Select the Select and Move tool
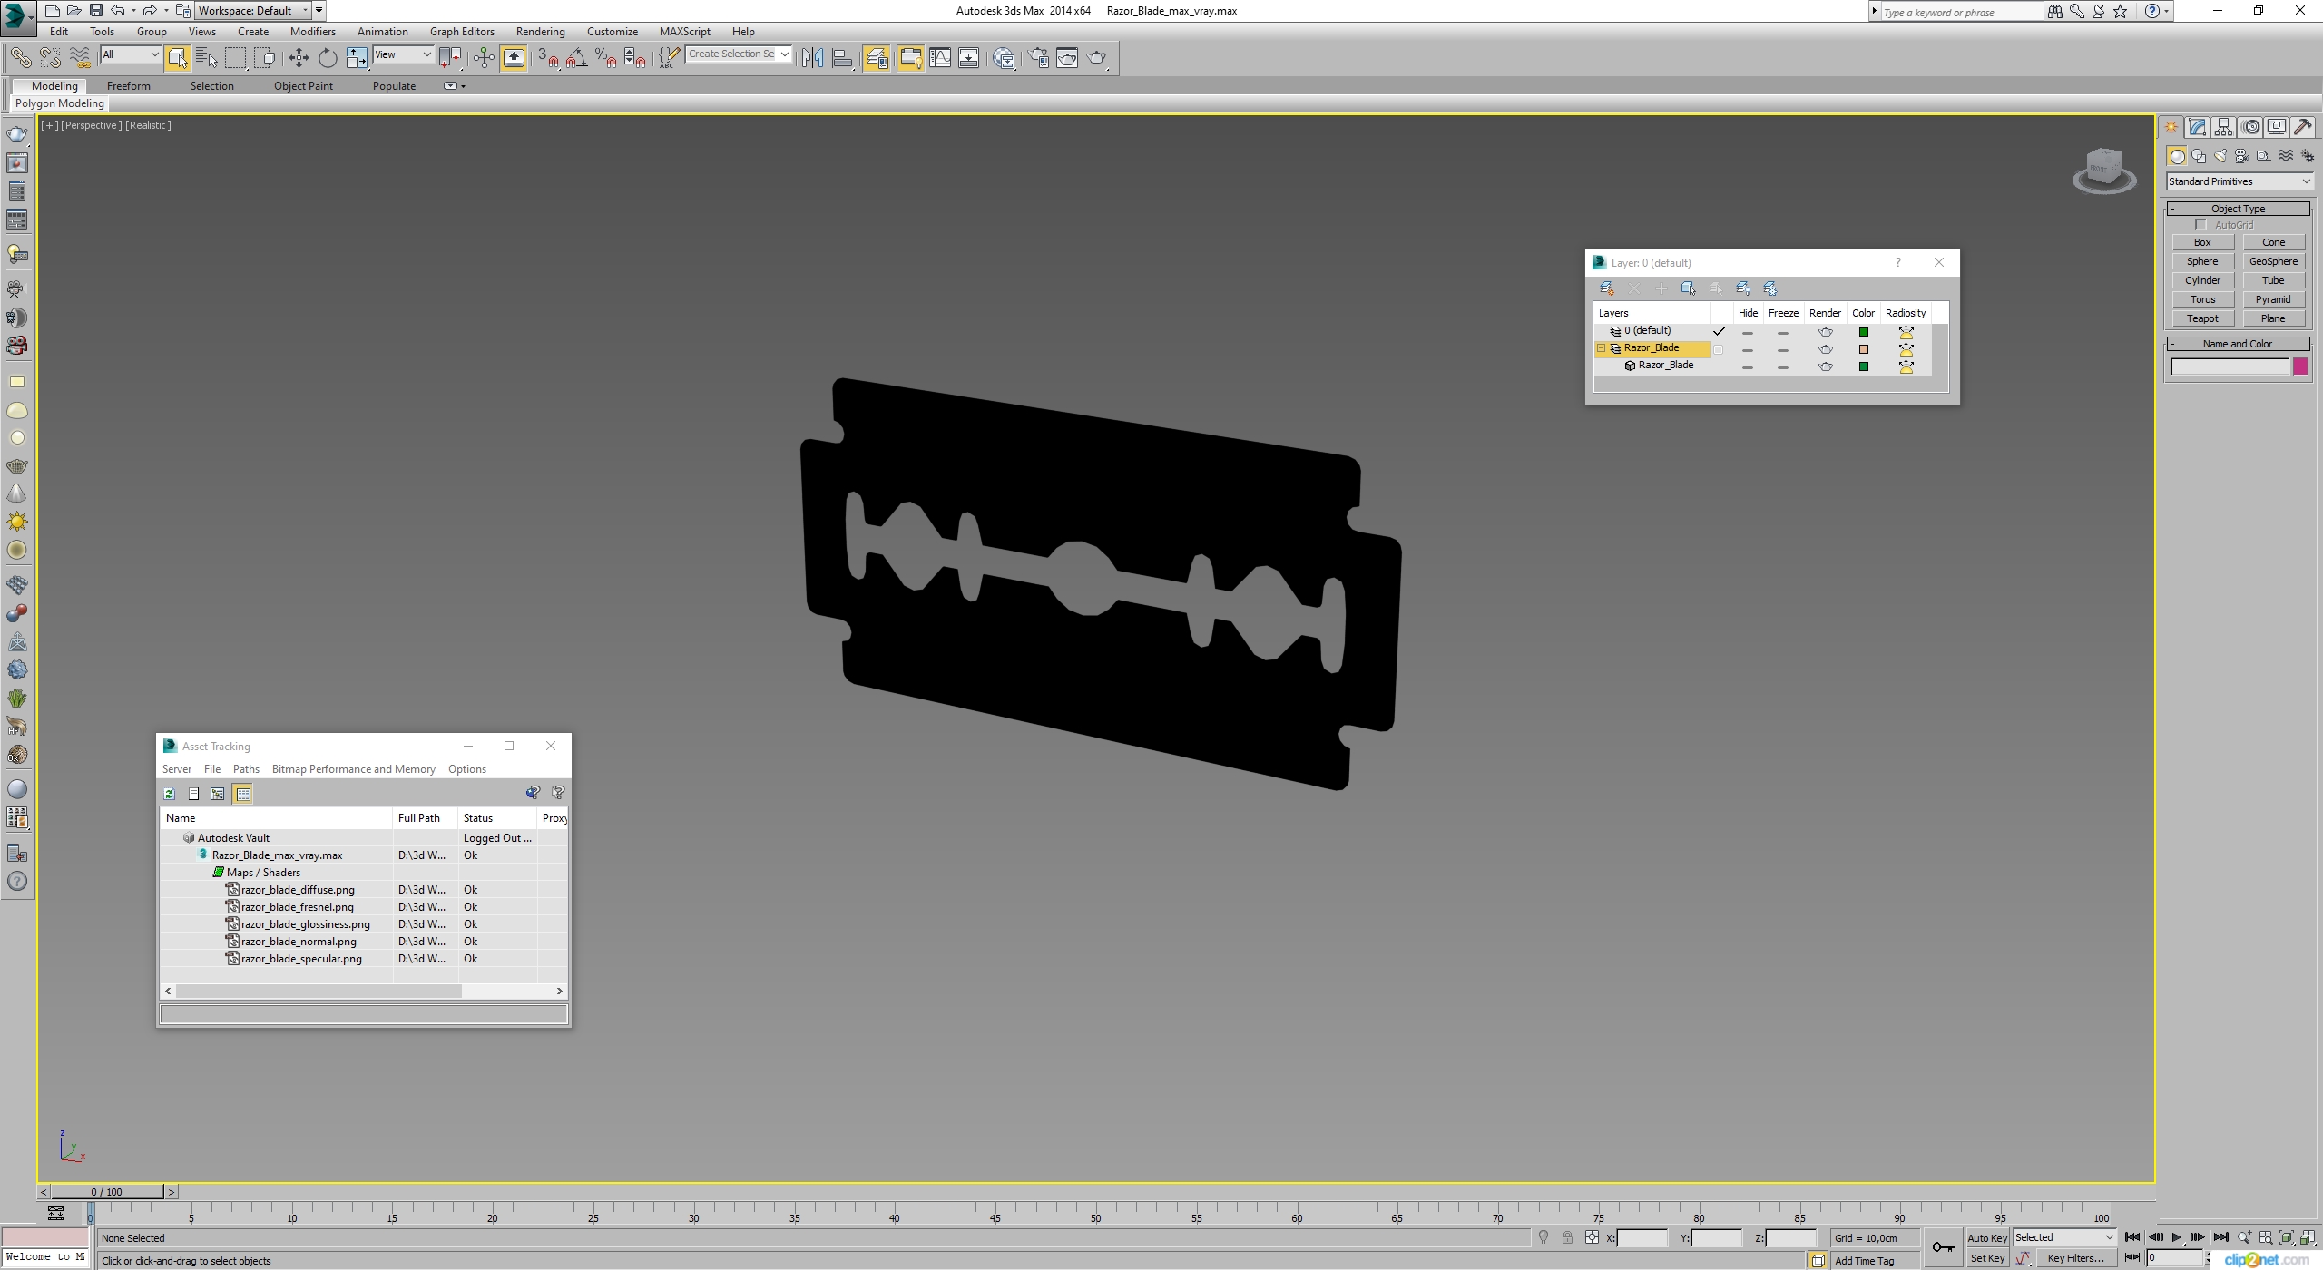This screenshot has width=2323, height=1270. point(299,58)
